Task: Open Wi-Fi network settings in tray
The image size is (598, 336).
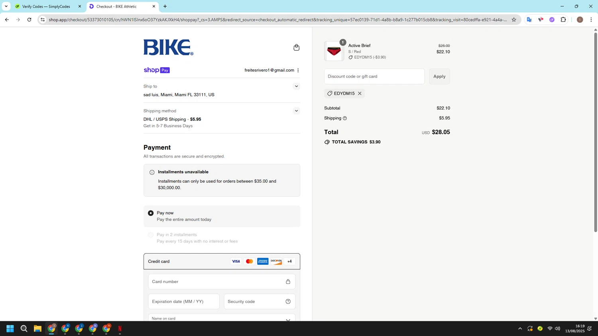Action: click(550, 329)
